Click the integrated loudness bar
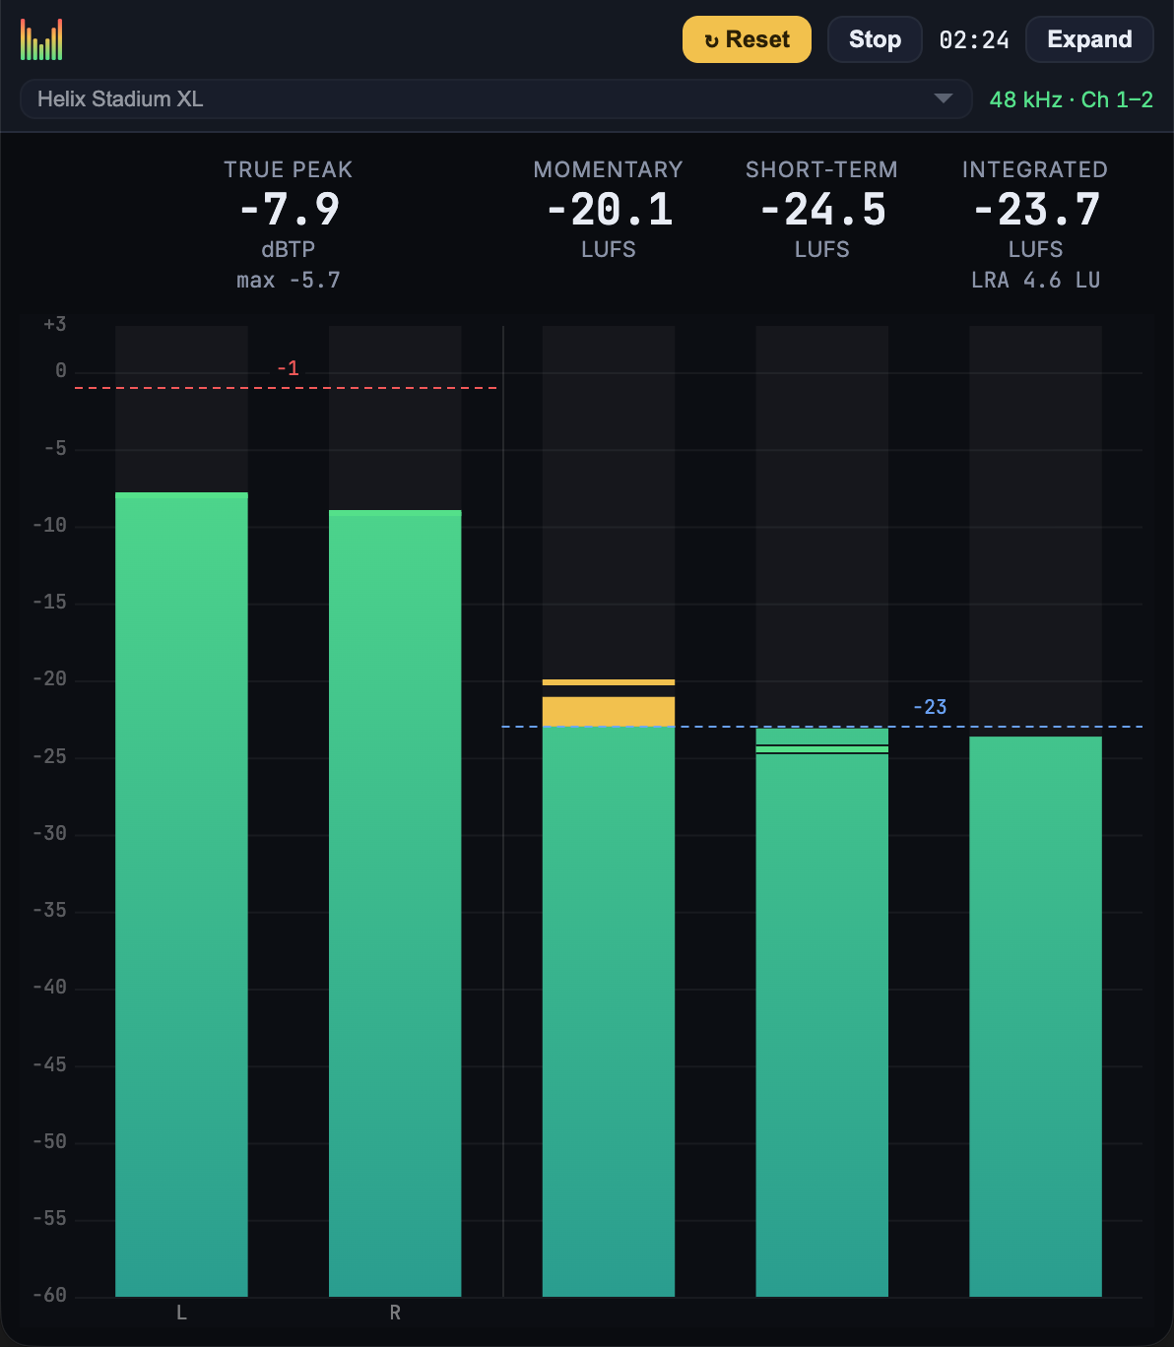Viewport: 1174px width, 1347px height. [1035, 1016]
